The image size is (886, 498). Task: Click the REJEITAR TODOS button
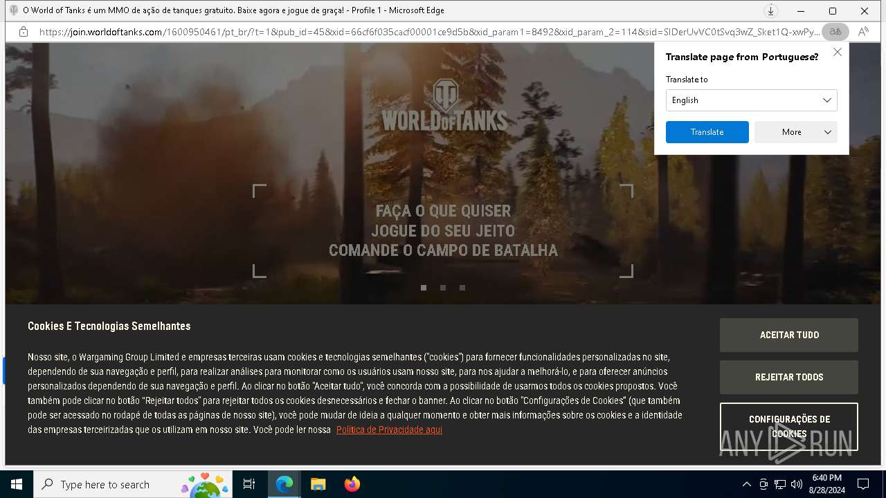788,377
